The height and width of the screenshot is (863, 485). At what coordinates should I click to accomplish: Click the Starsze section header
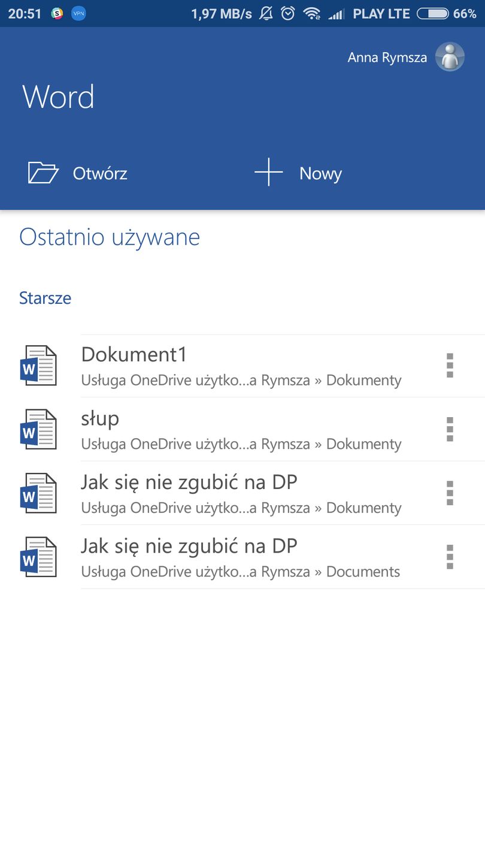click(x=45, y=298)
